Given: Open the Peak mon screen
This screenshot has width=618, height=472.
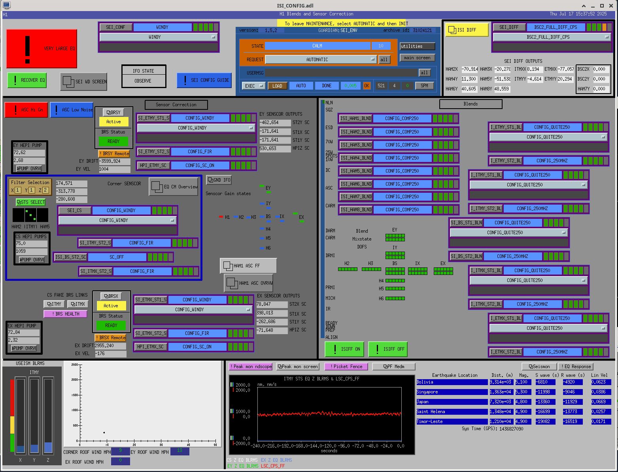Looking at the screenshot, I should pyautogui.click(x=298, y=367).
